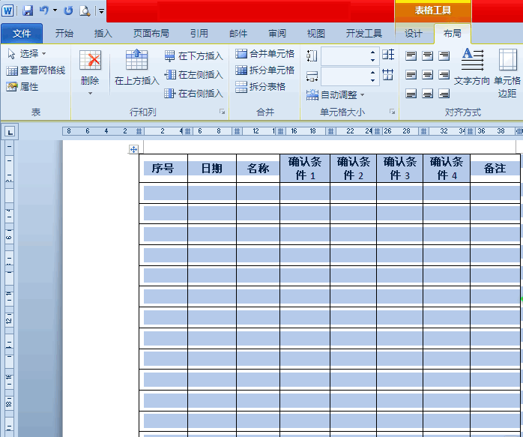The width and height of the screenshot is (523, 437).
Task: Click the 确认条件 2 header cell
Action: pos(353,169)
